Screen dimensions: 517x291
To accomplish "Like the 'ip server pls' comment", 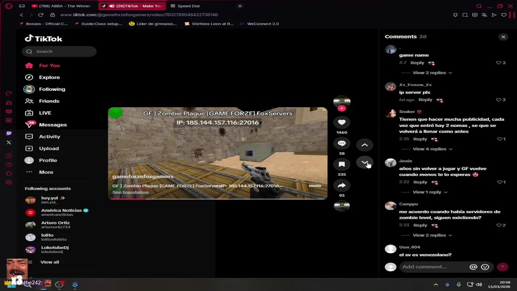I will (x=498, y=100).
